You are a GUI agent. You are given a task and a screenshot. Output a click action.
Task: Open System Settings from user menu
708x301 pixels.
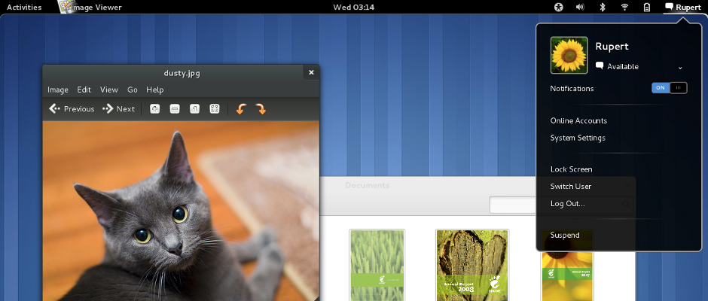point(578,138)
